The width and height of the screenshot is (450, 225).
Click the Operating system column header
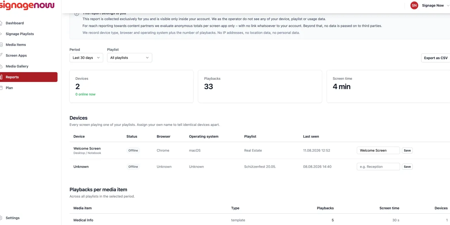point(204,136)
